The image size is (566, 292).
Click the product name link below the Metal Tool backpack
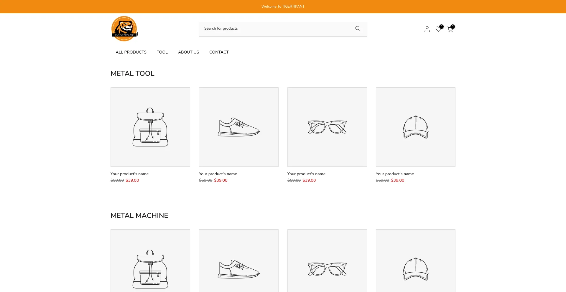coord(129,174)
